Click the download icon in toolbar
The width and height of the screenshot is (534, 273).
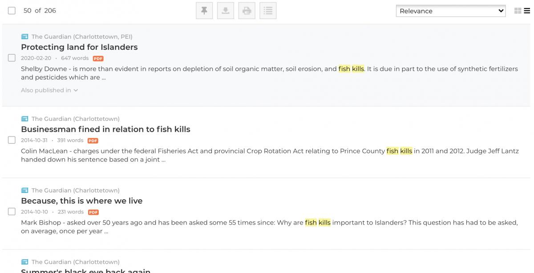tap(226, 11)
